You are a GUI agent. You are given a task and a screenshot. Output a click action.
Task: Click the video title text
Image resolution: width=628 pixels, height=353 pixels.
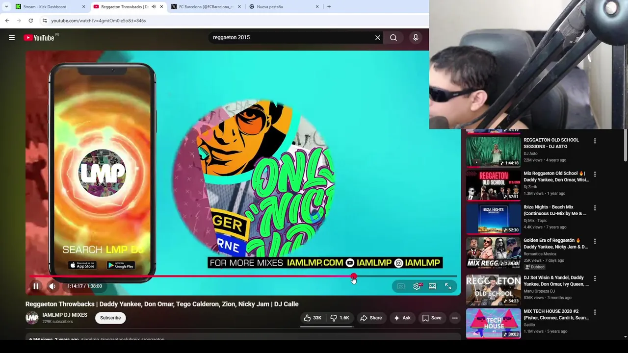coord(162,304)
